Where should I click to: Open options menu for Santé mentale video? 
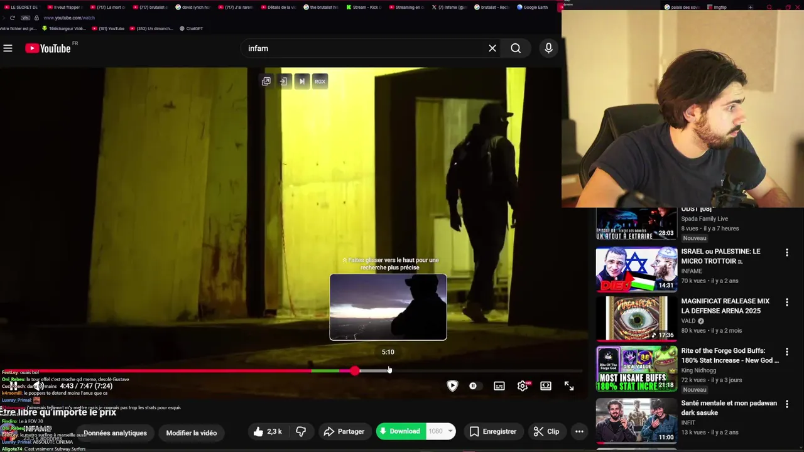pos(786,404)
